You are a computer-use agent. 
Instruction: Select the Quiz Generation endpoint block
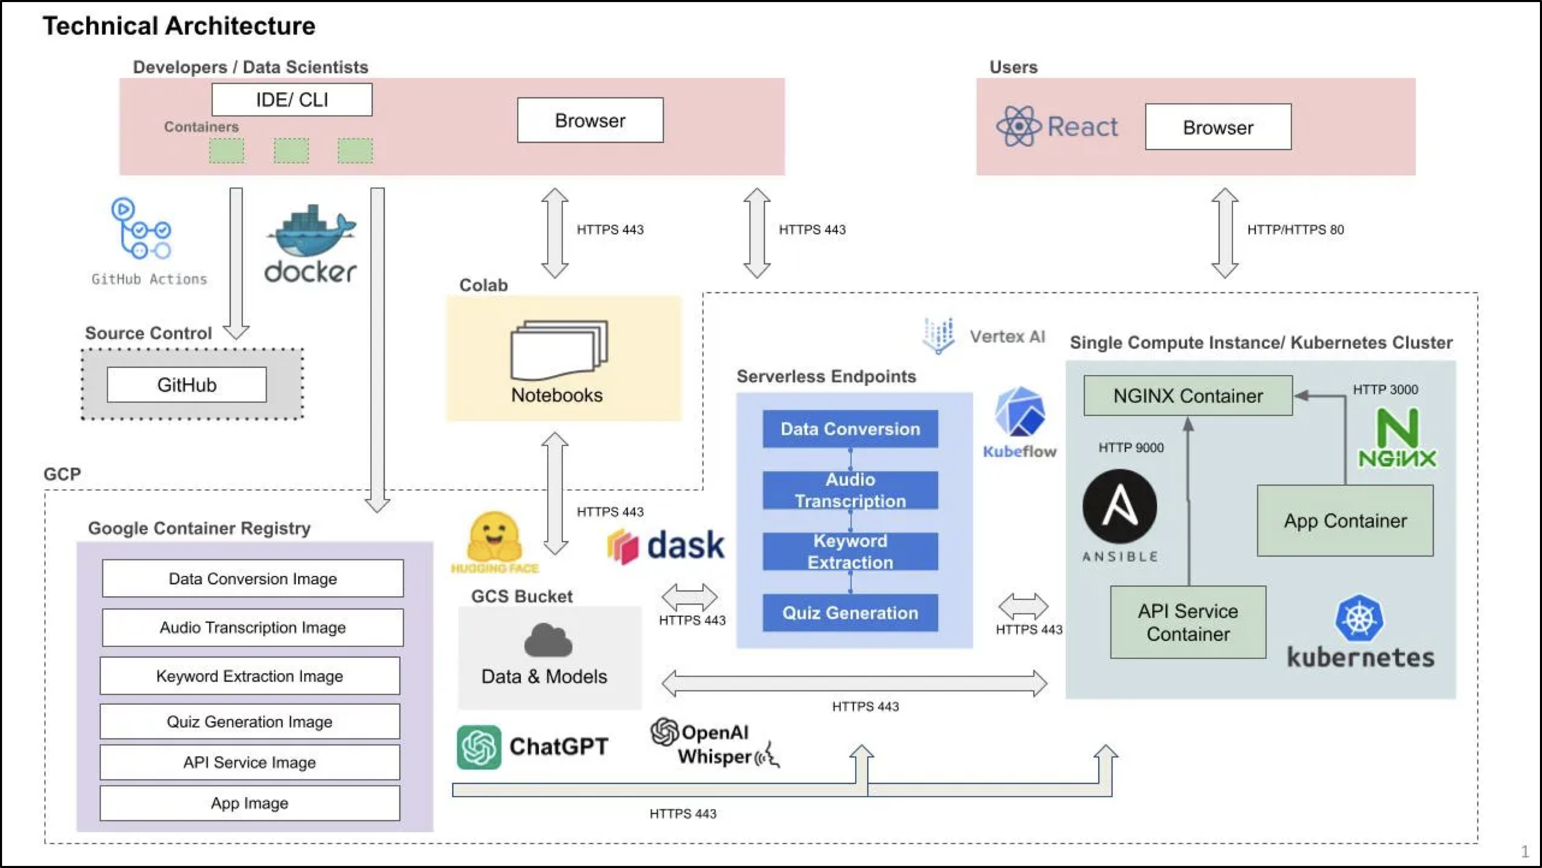850,613
